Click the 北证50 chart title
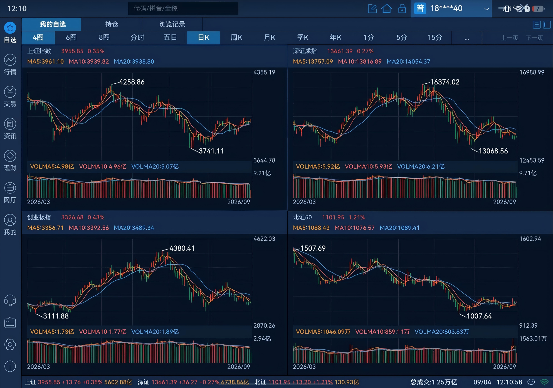Image resolution: width=553 pixels, height=388 pixels. (302, 217)
